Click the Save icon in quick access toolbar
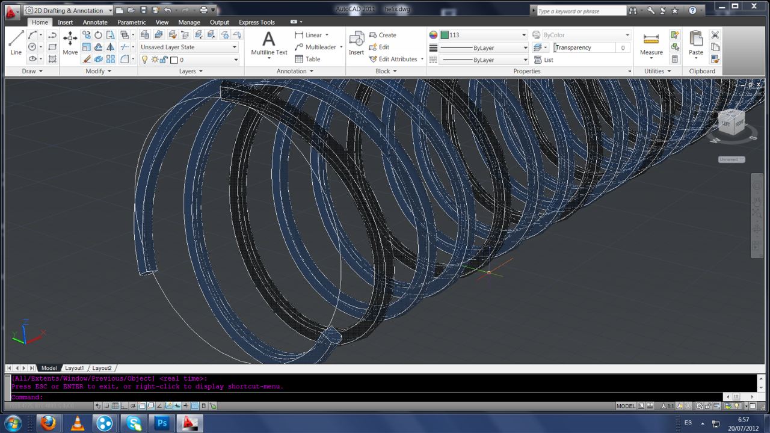 click(144, 10)
